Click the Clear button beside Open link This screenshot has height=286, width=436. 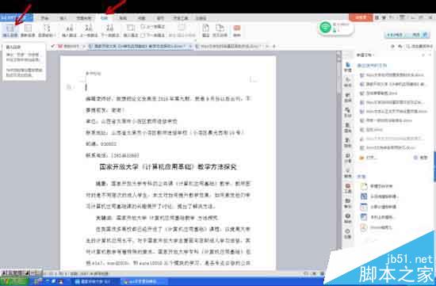click(x=421, y=158)
